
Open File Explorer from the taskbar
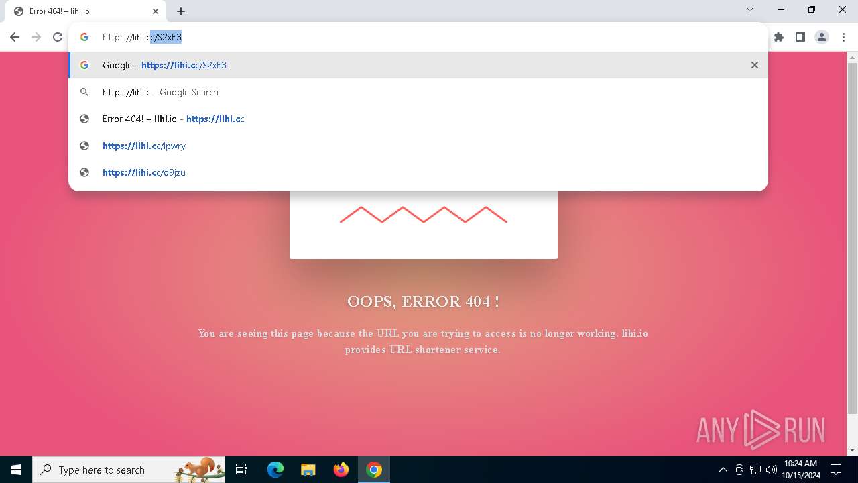coord(308,470)
